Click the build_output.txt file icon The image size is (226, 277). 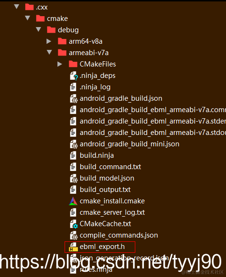pyautogui.click(x=73, y=190)
